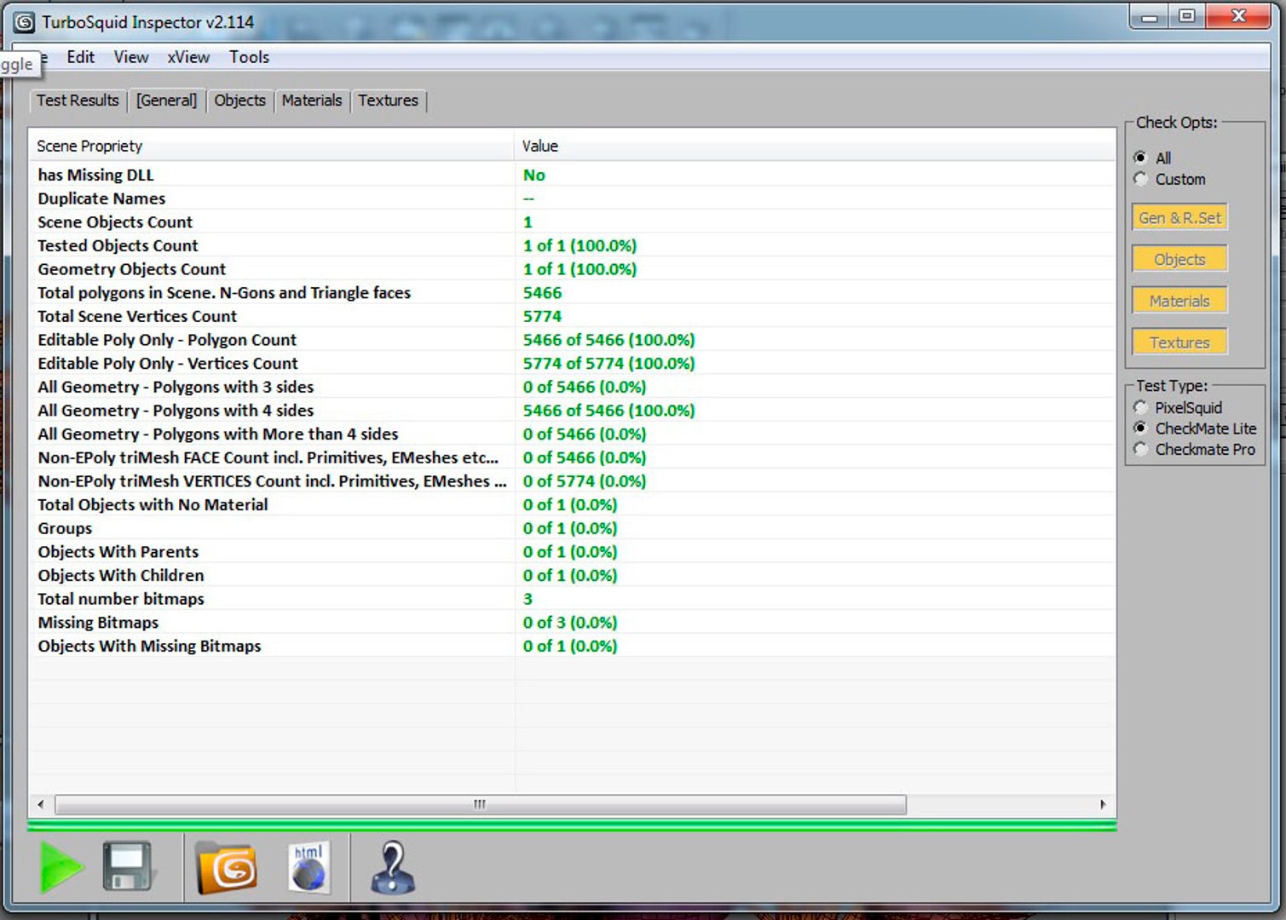Click the yellow Textures button
The height and width of the screenshot is (920, 1286).
(x=1179, y=342)
